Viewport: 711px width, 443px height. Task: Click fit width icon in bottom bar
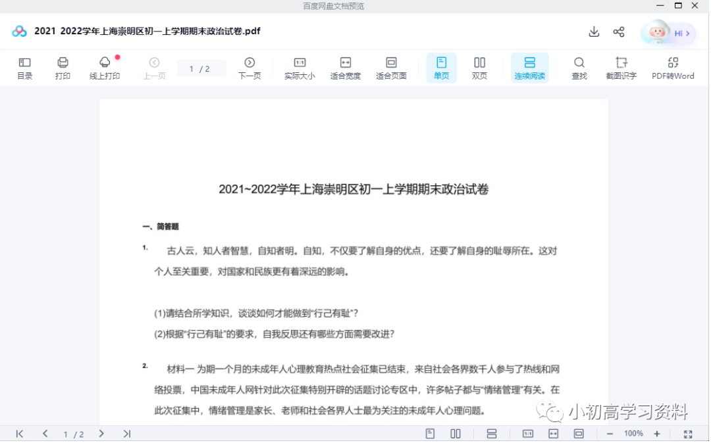coord(553,434)
